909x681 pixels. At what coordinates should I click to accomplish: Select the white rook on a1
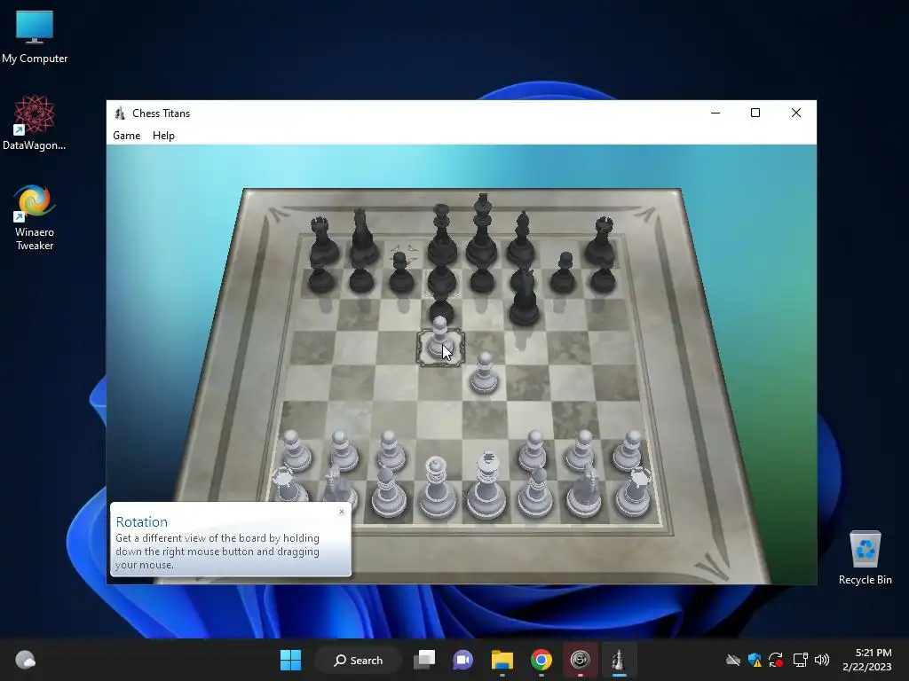click(289, 487)
